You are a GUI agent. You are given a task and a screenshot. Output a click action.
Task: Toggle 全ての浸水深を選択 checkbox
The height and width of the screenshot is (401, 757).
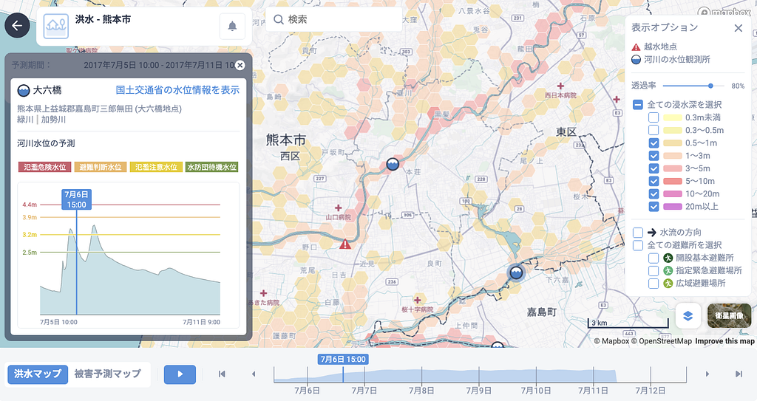point(638,104)
